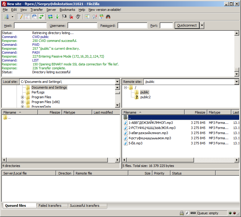Viewport: 241px width, 217px height.
Task: Sort the remote list by Filesize
Action: (196, 112)
